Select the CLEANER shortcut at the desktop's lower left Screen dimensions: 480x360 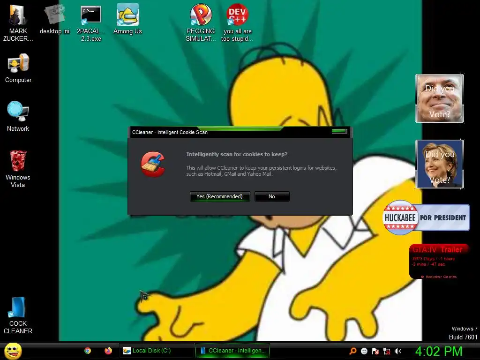tap(18, 316)
